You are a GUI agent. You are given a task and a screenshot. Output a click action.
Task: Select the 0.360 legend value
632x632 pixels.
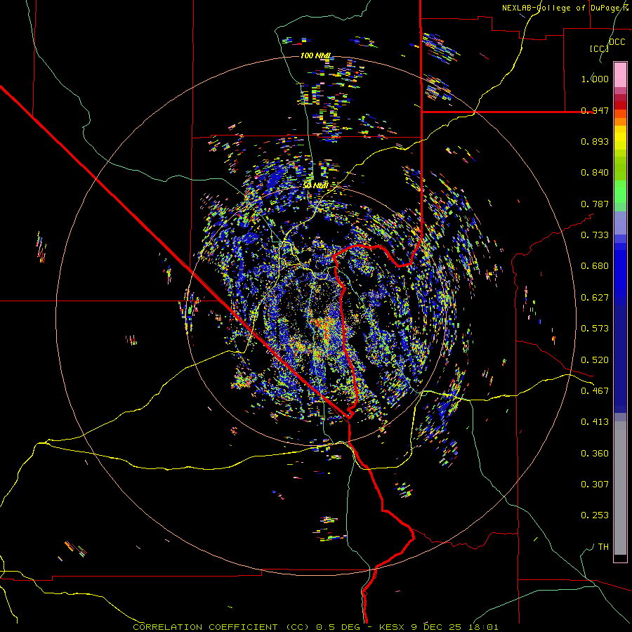pos(595,454)
